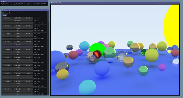This screenshot has height=98, width=183.
Task: Collapse the Debug window using its triangle
Action: pyautogui.click(x=1, y=1)
